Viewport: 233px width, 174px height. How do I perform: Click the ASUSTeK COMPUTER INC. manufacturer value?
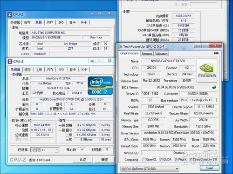(70, 33)
